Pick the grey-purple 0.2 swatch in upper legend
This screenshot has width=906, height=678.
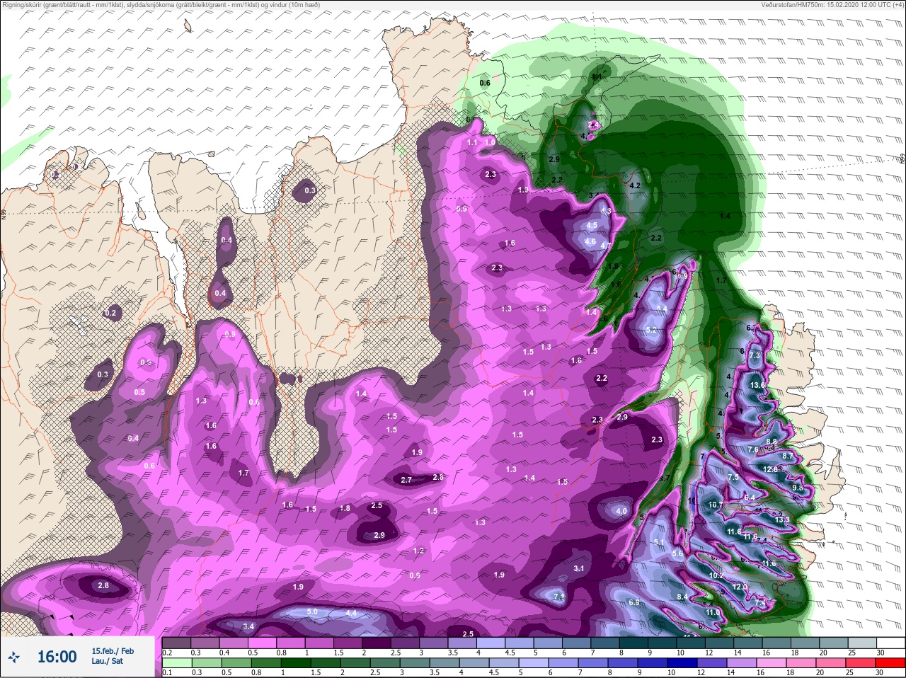click(176, 643)
